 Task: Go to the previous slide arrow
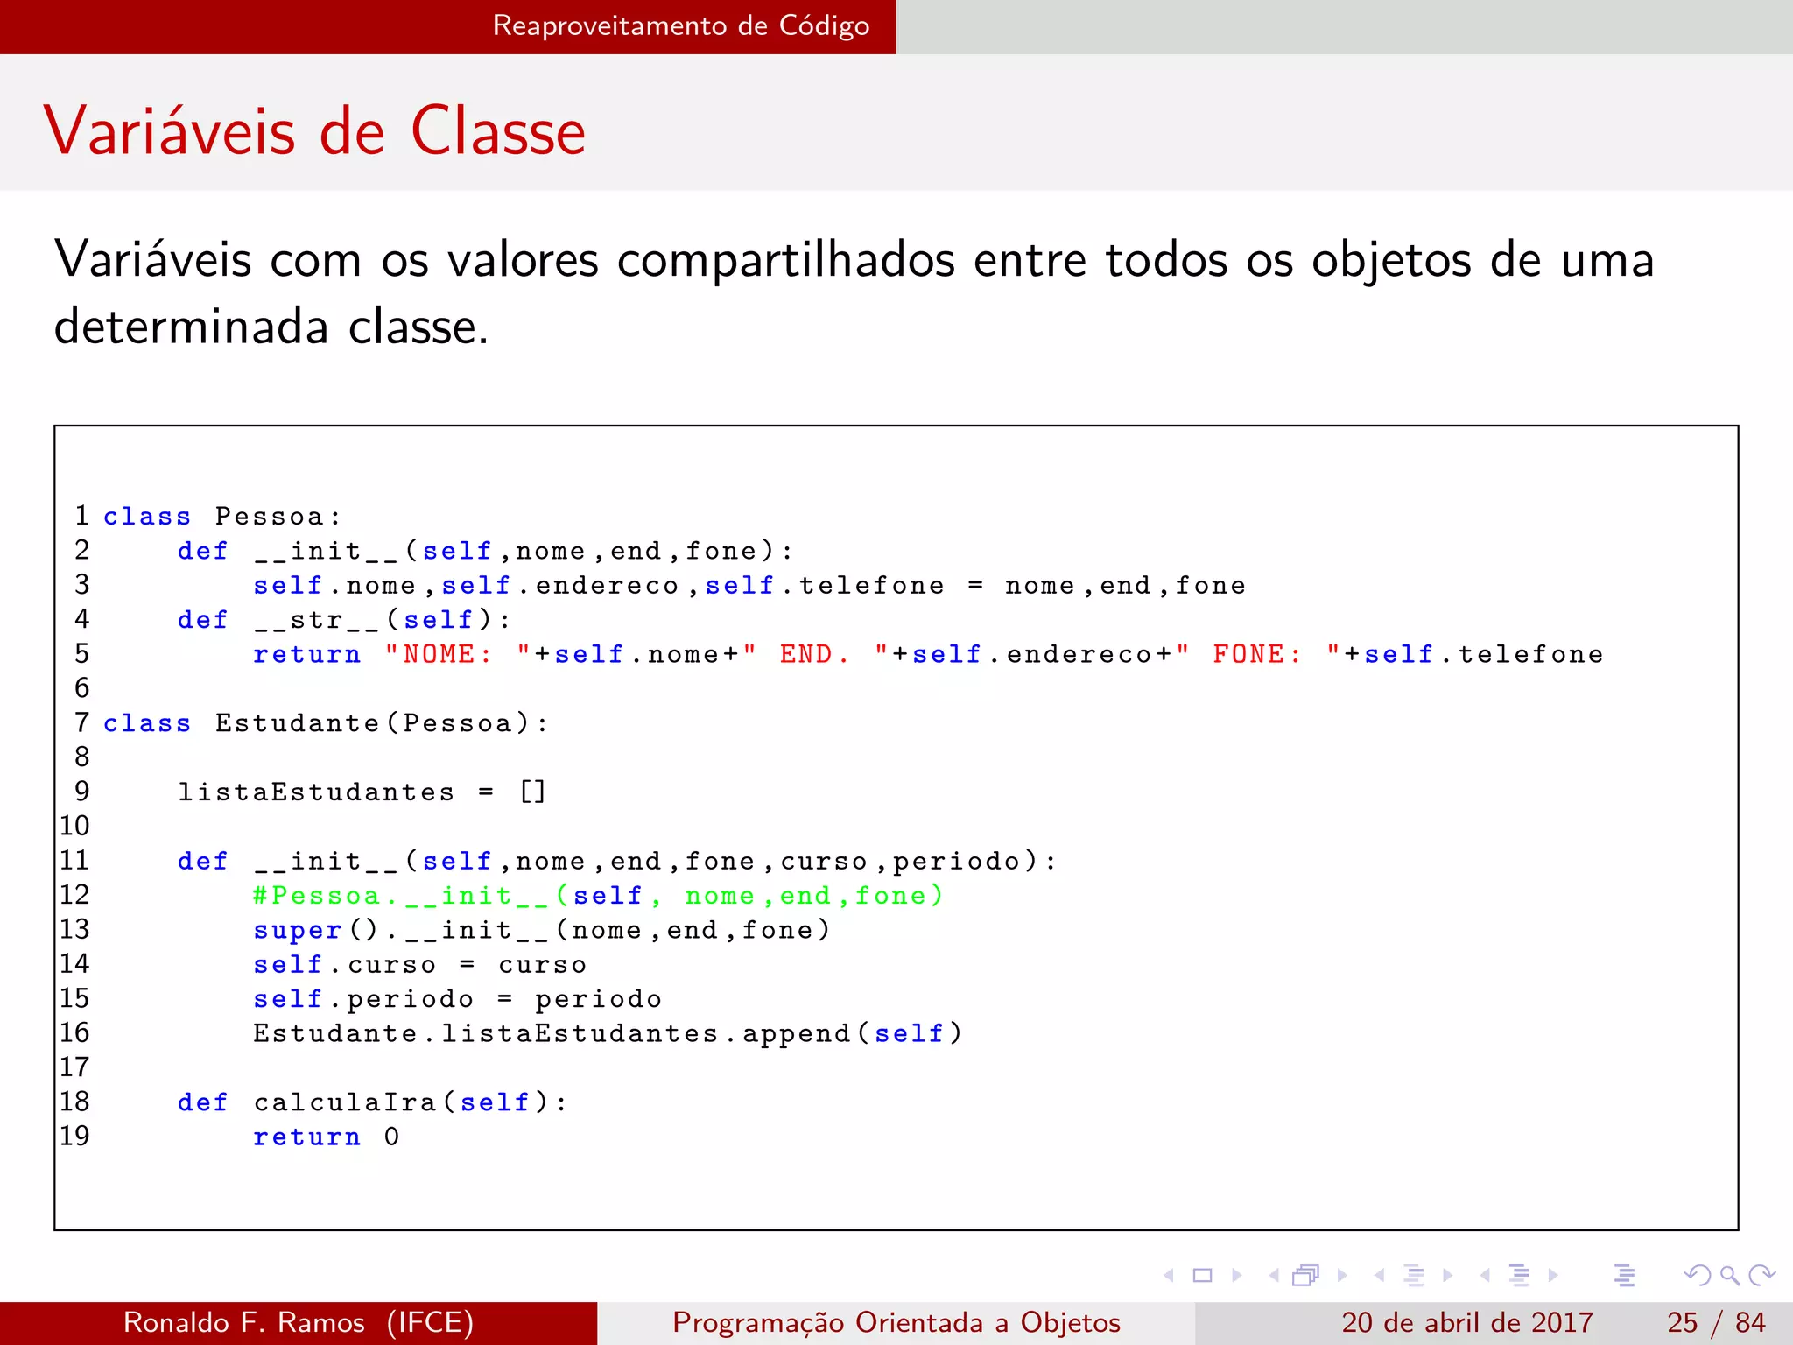pos(1169,1275)
